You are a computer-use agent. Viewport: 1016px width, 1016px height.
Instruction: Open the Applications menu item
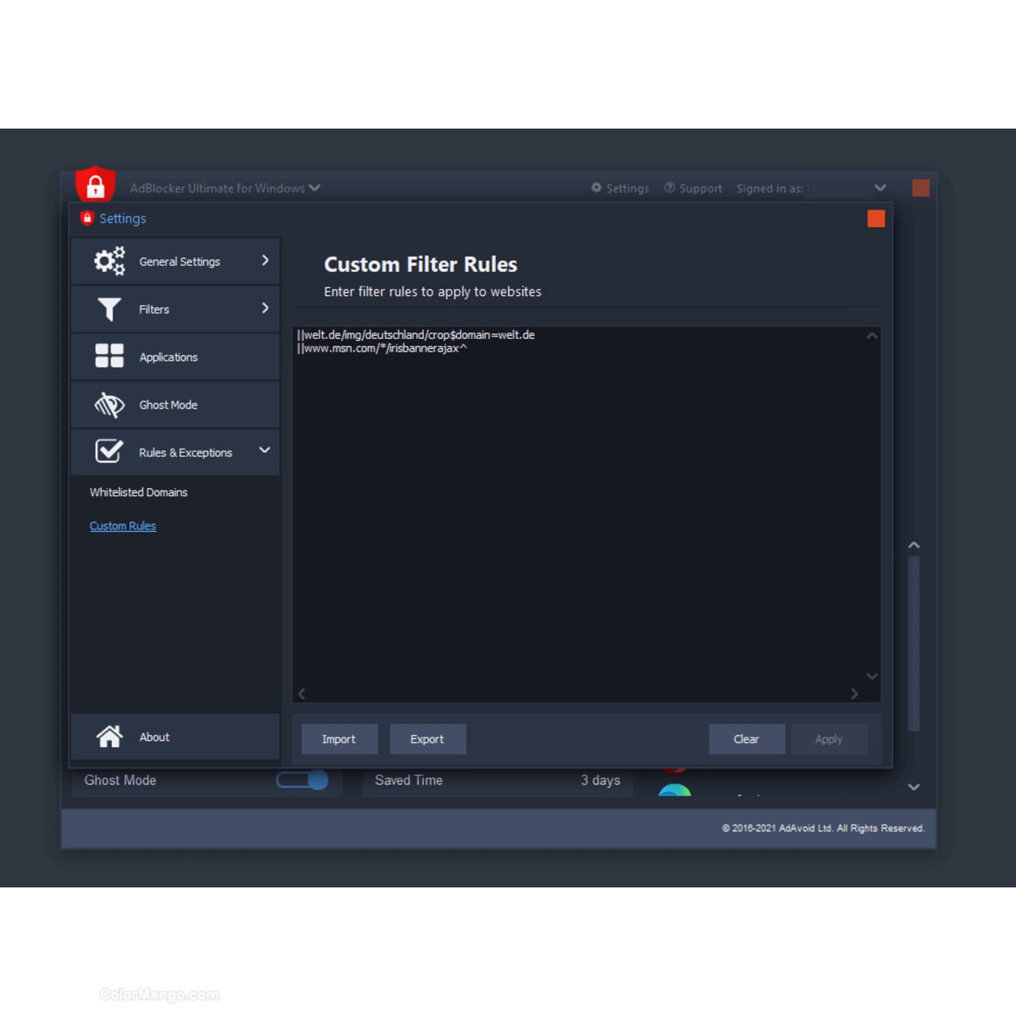point(175,356)
